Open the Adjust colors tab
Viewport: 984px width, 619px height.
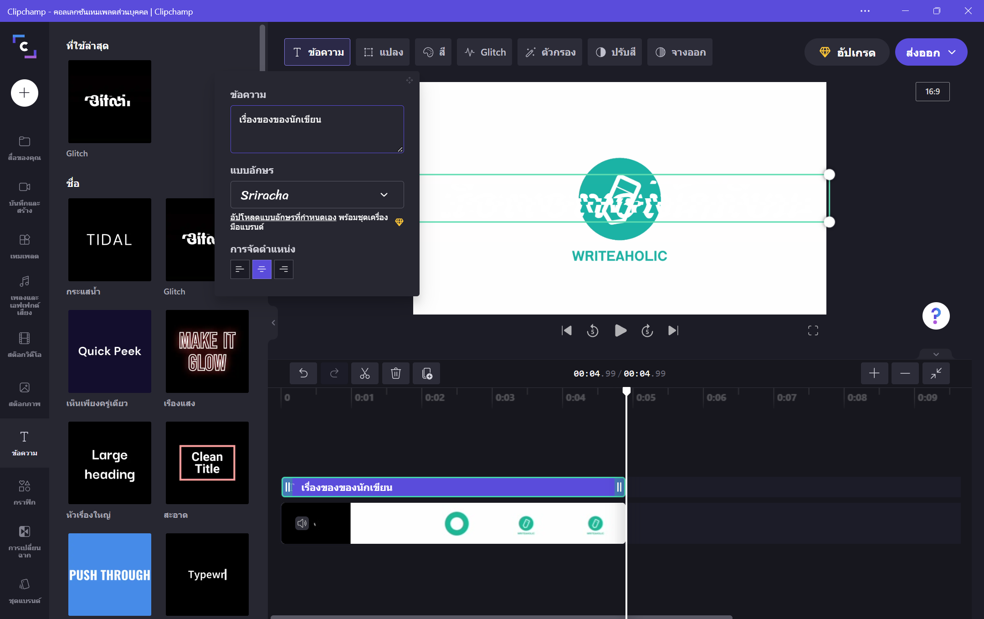pyautogui.click(x=615, y=52)
